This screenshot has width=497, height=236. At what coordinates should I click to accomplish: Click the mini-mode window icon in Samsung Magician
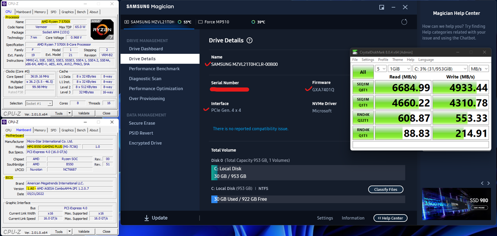[382, 7]
